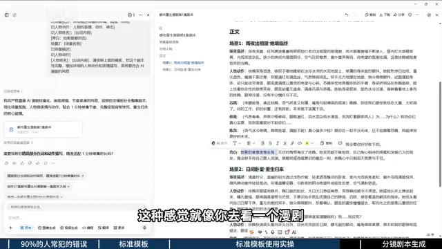Open the compass icon beside document close
Screen dimensions: 442x249
click(x=429, y=15)
